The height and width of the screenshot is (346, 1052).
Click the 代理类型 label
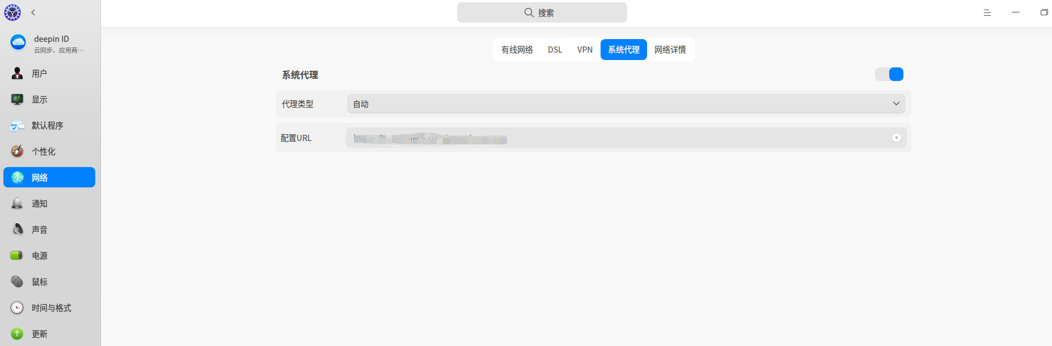click(298, 104)
